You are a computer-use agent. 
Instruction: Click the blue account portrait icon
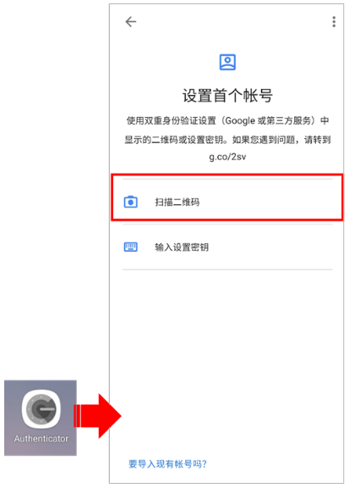(227, 62)
